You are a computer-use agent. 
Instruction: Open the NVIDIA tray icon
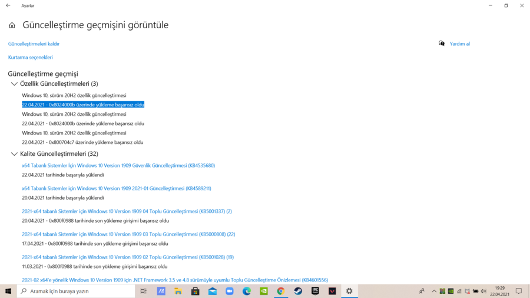451,291
